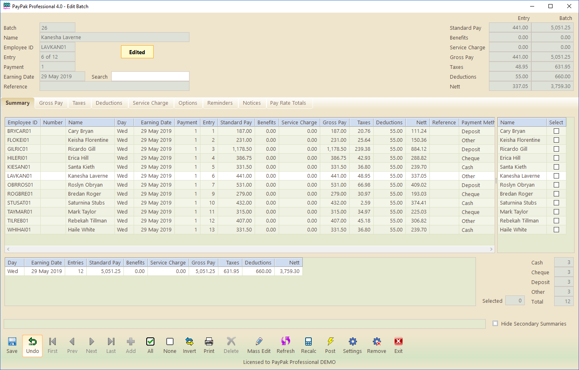Open the Deductions tab
The image size is (579, 370).
[x=109, y=103]
